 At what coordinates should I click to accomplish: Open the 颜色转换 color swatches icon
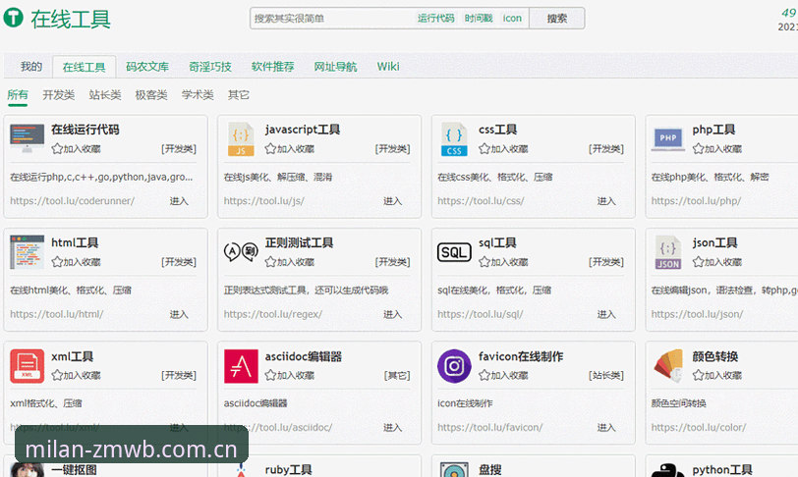coord(667,365)
